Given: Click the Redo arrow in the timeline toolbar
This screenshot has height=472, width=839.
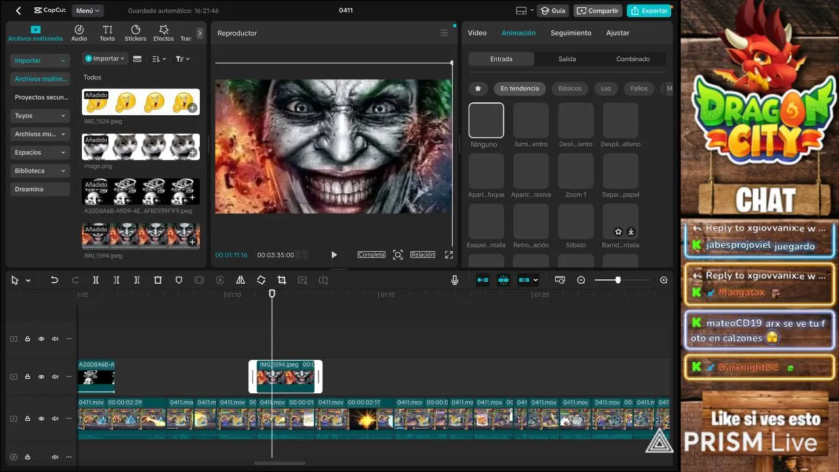Looking at the screenshot, I should click(75, 280).
